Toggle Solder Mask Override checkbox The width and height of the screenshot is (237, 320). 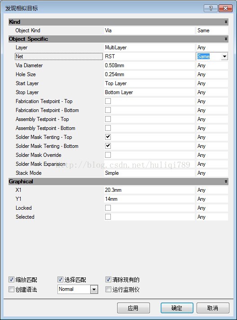tap(108, 155)
